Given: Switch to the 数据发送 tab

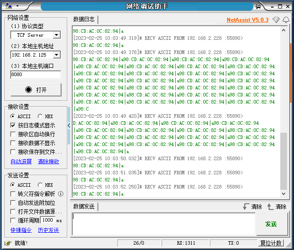Looking at the screenshot, I should (x=84, y=207).
